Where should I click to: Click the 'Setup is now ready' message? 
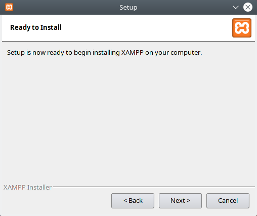[x=104, y=53]
